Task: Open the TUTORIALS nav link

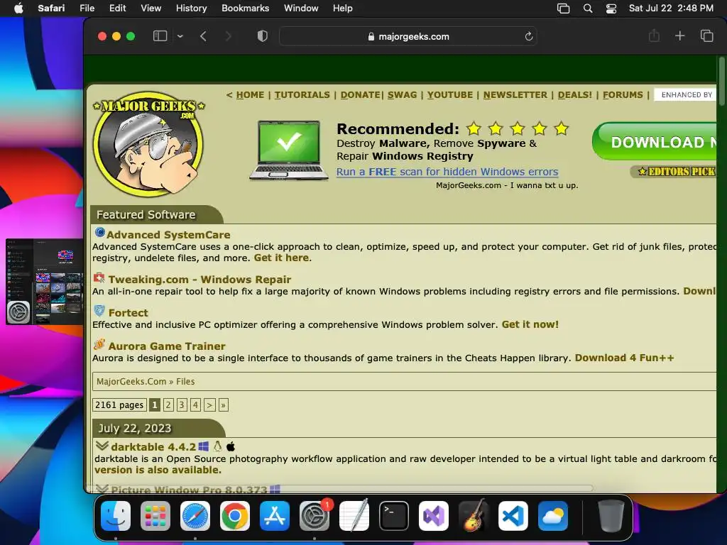Action: click(302, 95)
